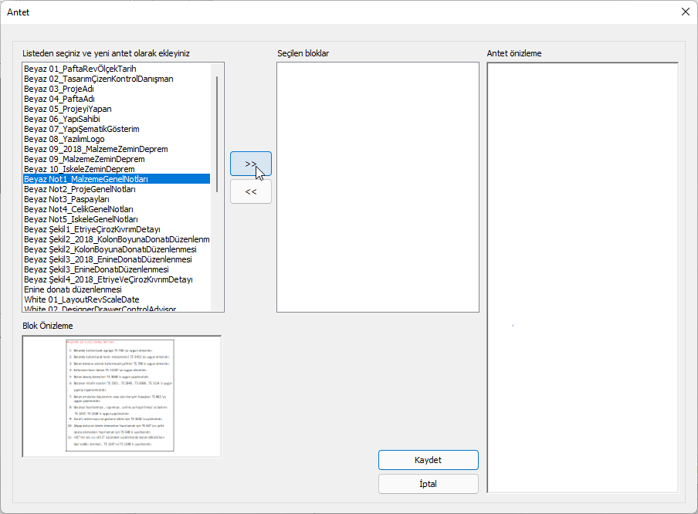Viewport: 698px width, 514px height.
Task: Click the Antet önizleme preview pane
Action: 583,277
